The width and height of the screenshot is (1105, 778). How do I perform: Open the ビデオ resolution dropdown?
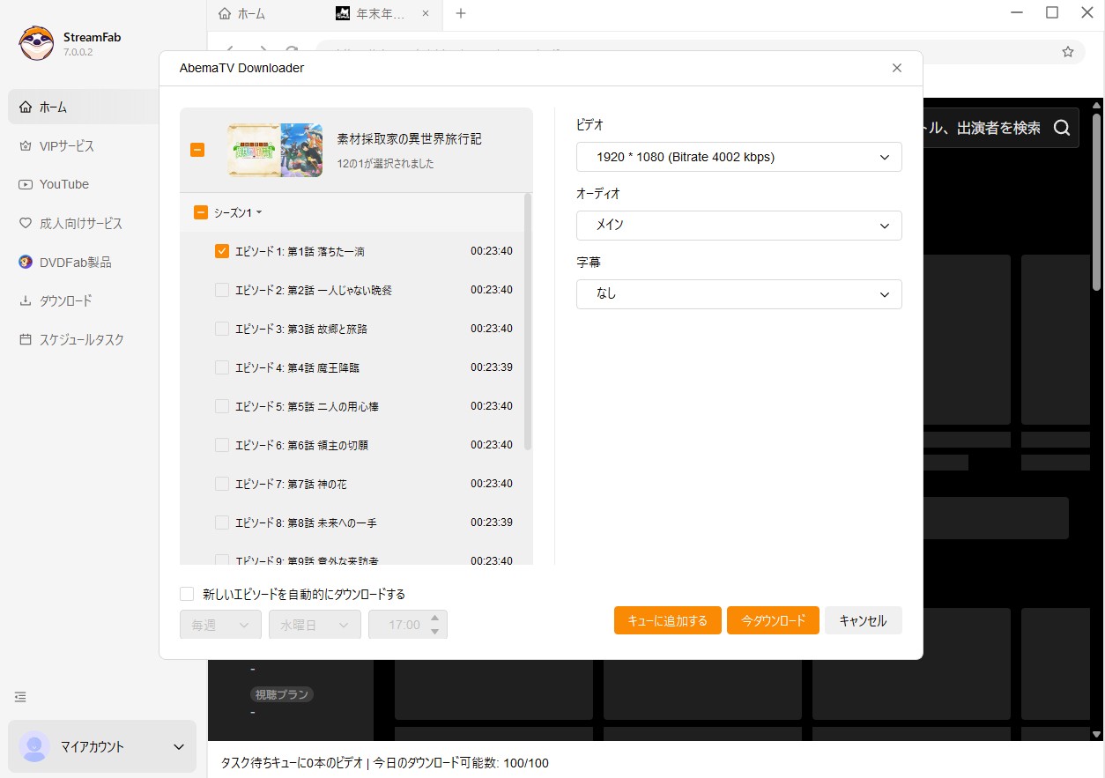point(738,157)
